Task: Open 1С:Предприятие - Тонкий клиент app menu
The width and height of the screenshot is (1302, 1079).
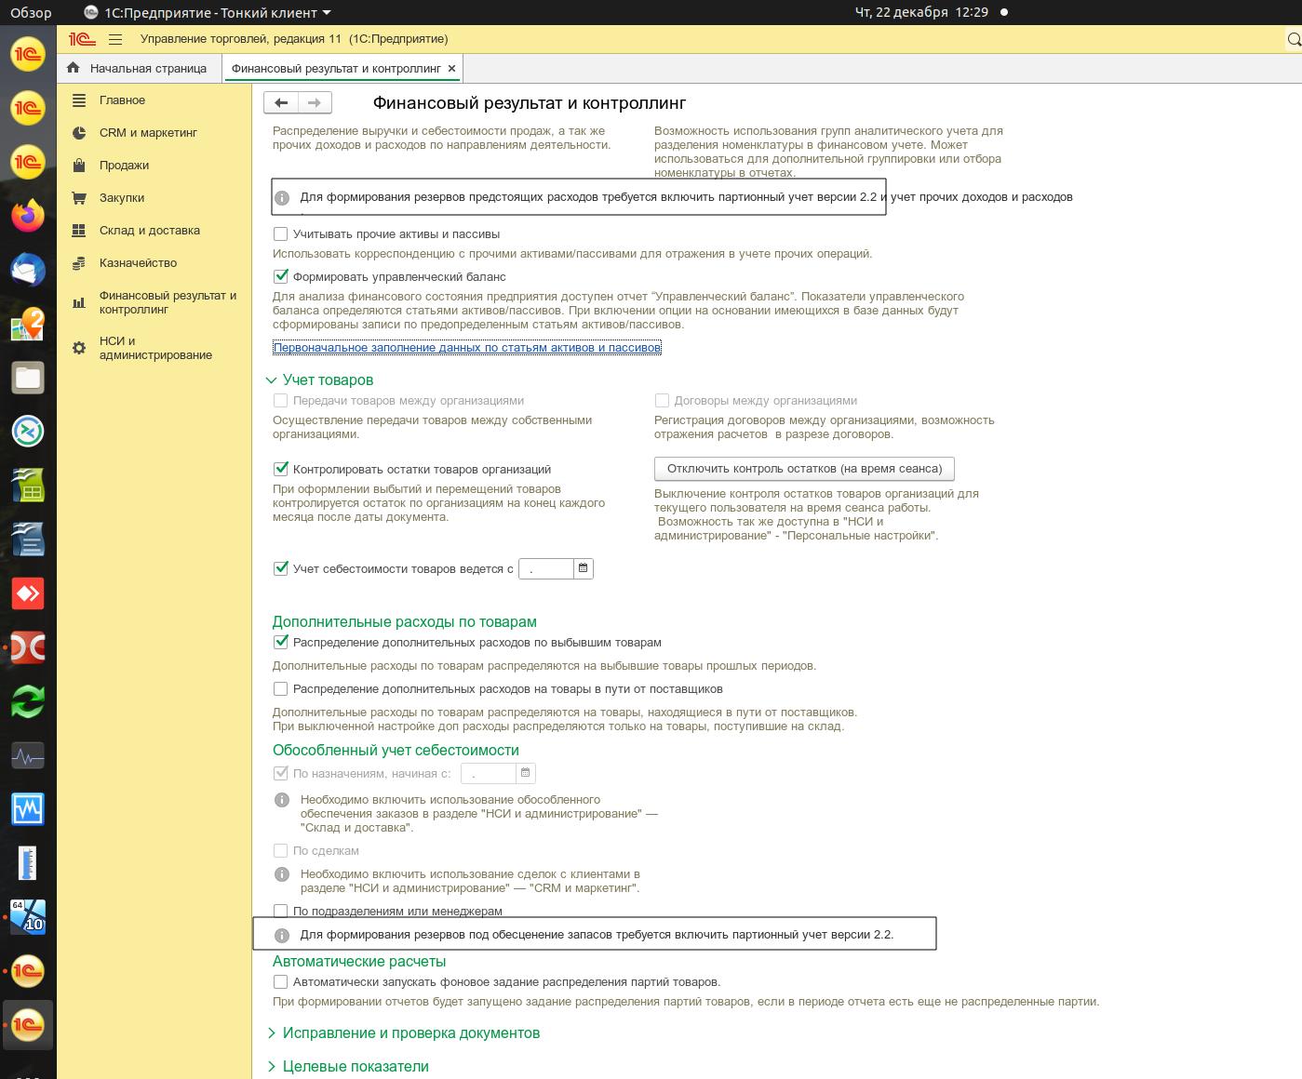Action: pos(207,12)
